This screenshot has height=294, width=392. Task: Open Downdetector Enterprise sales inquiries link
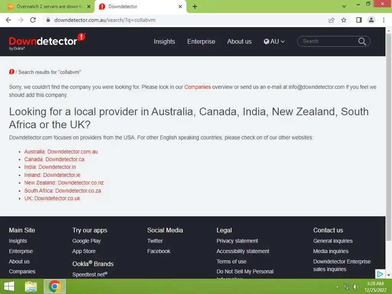pyautogui.click(x=342, y=265)
